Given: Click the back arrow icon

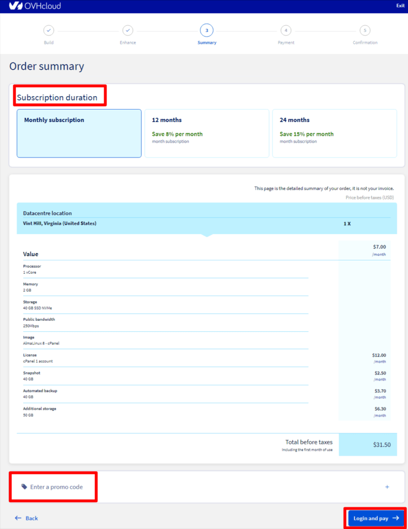Looking at the screenshot, I should pyautogui.click(x=18, y=518).
